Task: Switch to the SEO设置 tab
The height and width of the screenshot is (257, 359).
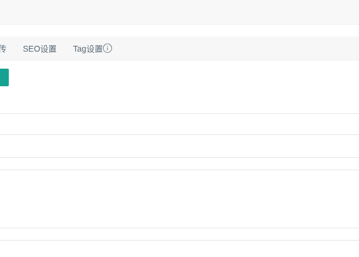Action: (x=40, y=49)
